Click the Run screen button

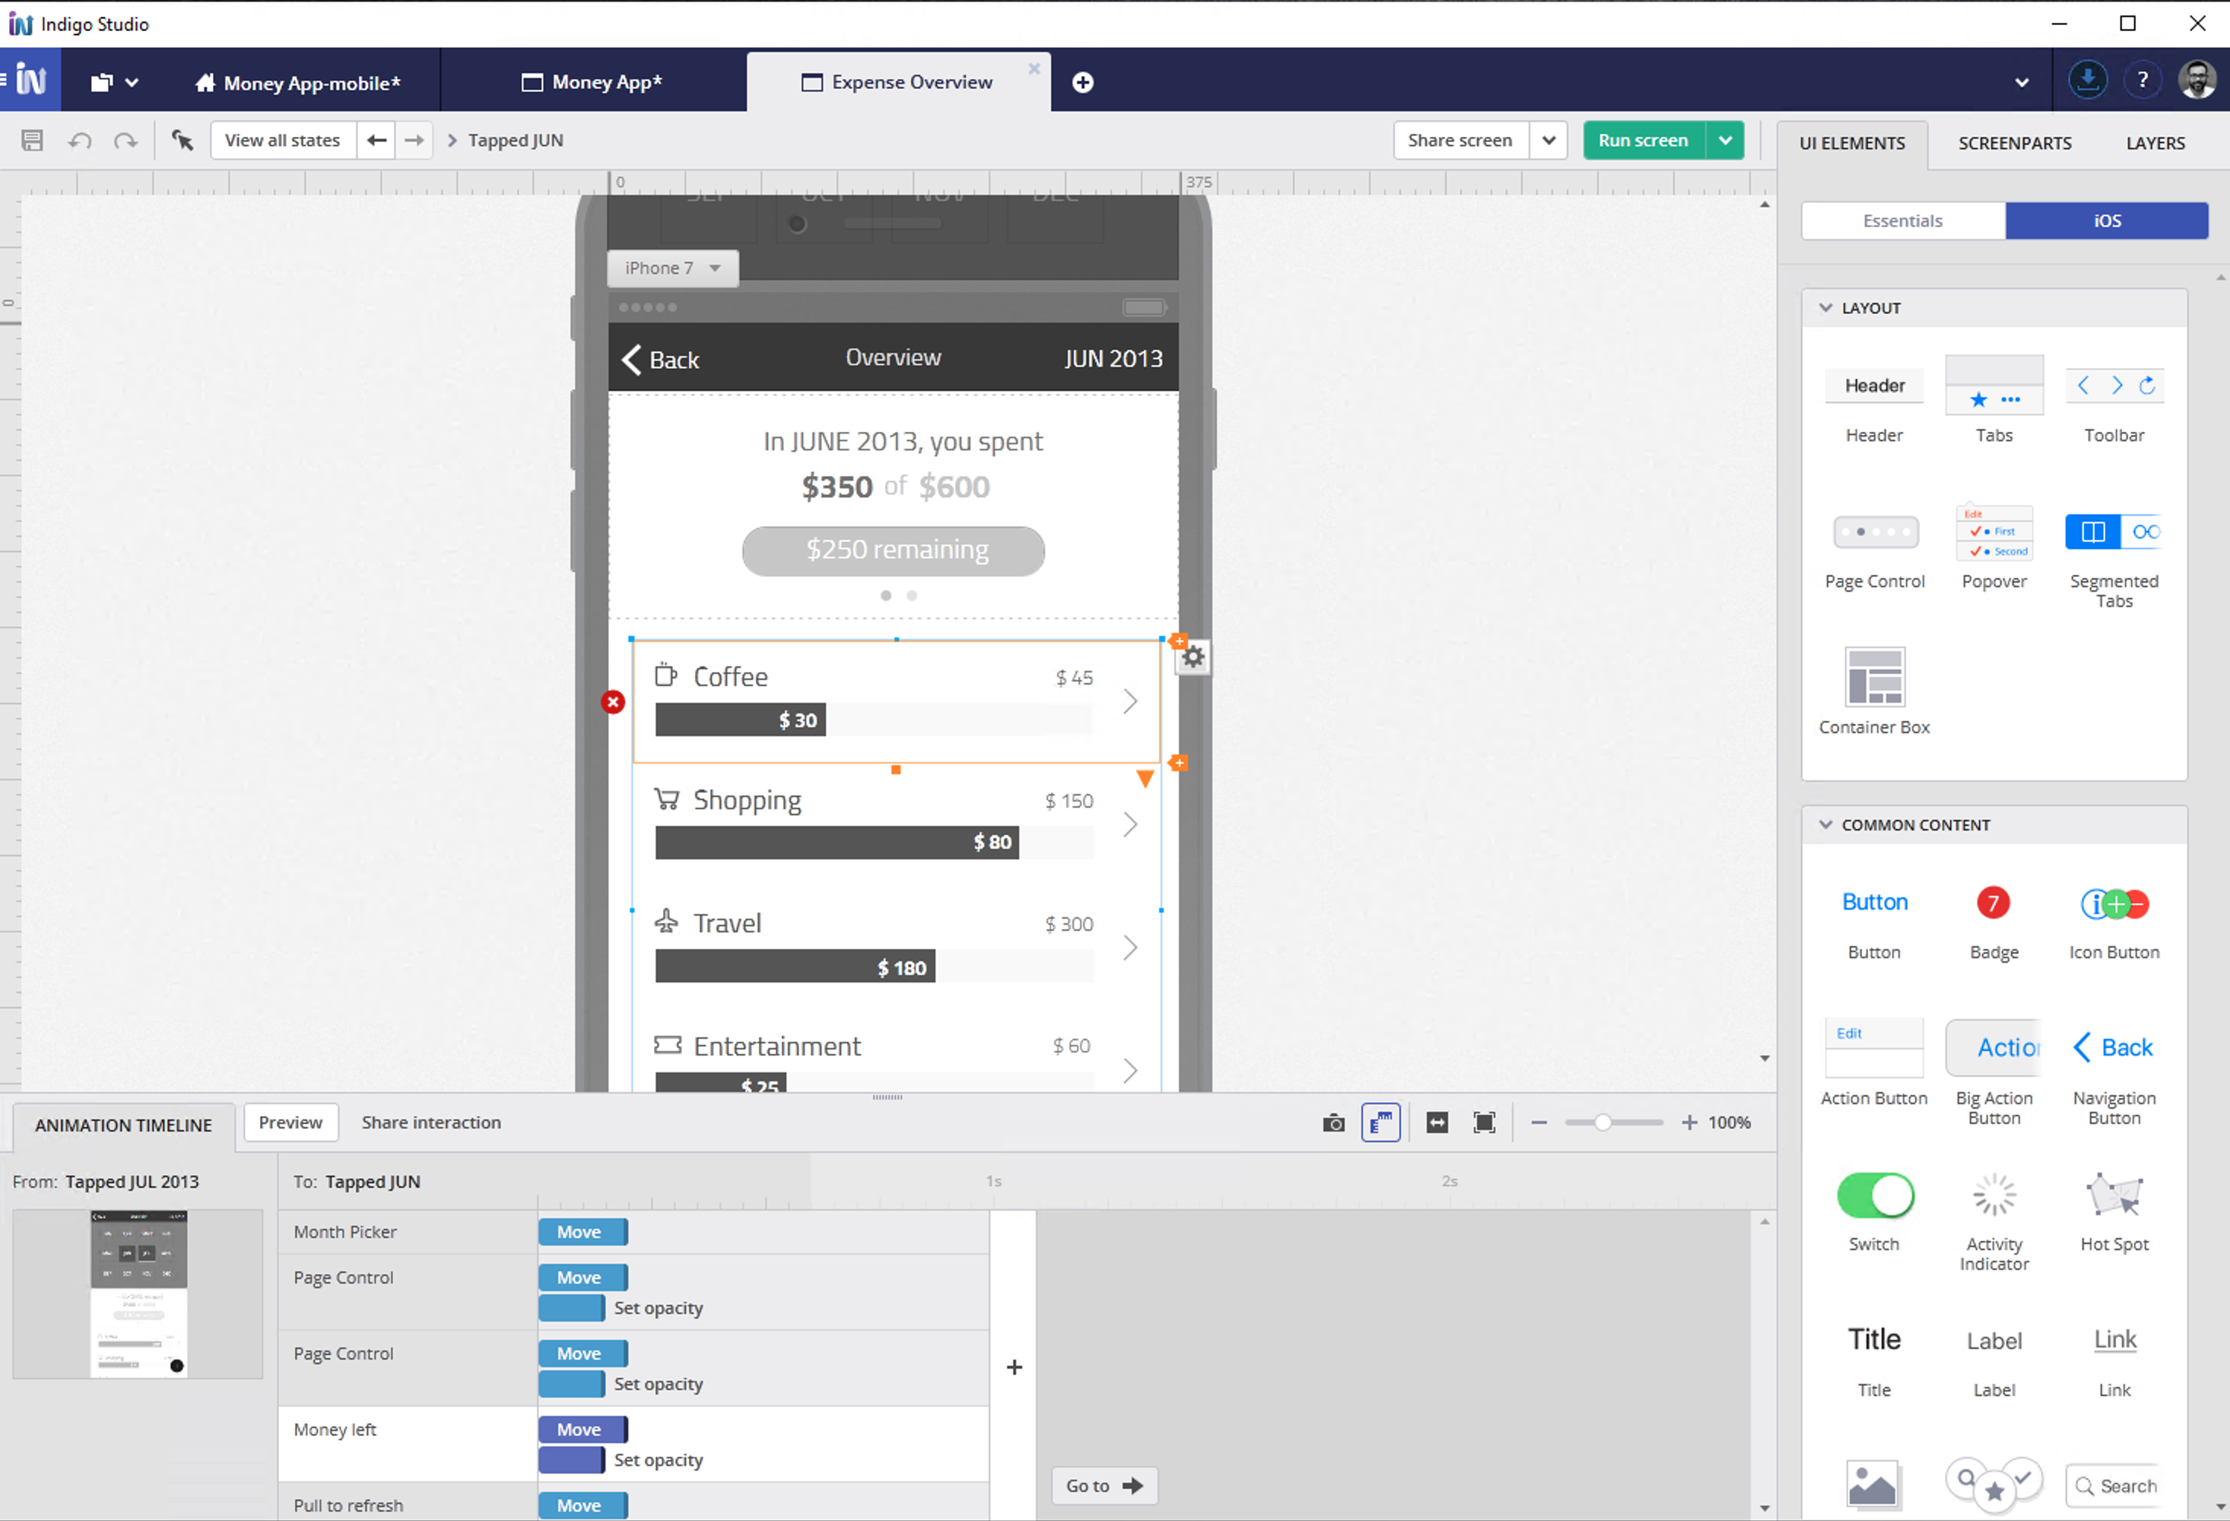[x=1644, y=140]
